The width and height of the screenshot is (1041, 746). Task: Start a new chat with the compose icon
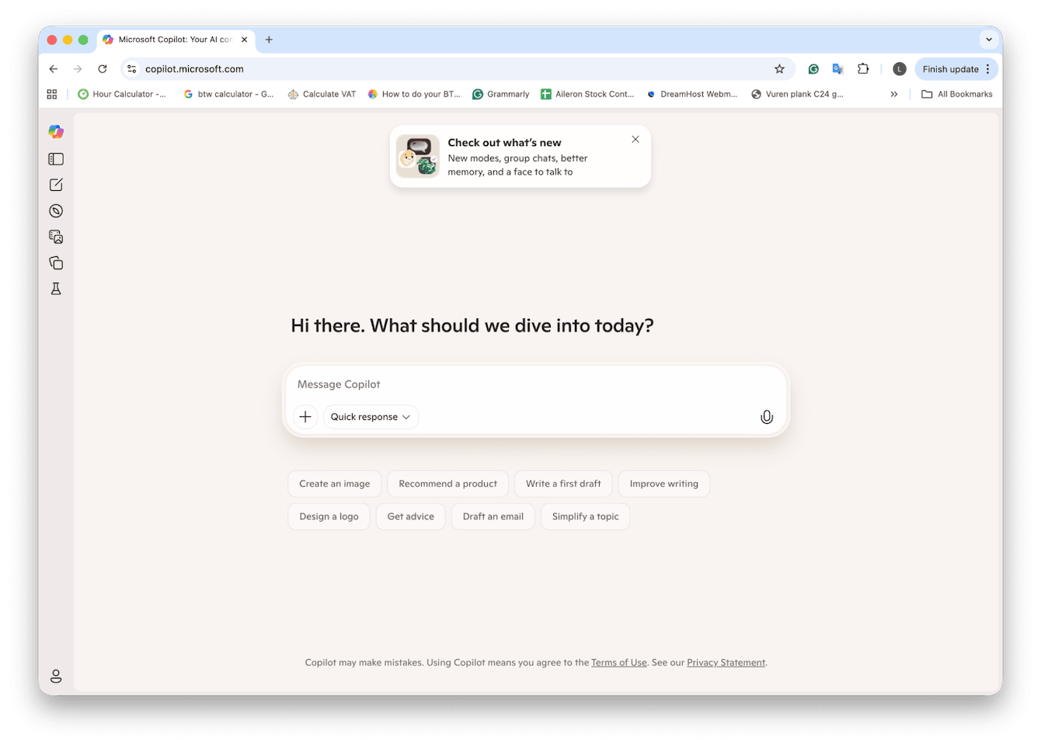55,185
